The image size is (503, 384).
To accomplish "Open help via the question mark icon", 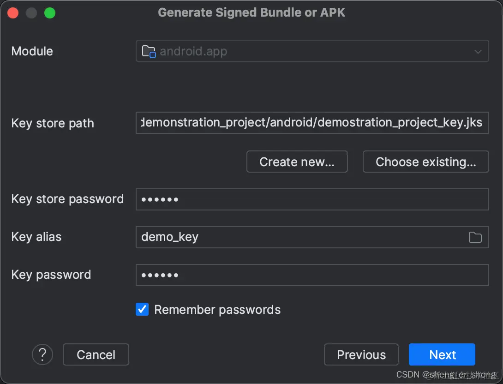I will coord(42,354).
